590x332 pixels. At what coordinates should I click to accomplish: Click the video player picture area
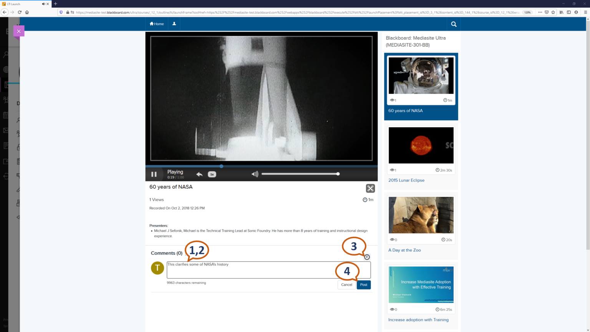point(261,98)
